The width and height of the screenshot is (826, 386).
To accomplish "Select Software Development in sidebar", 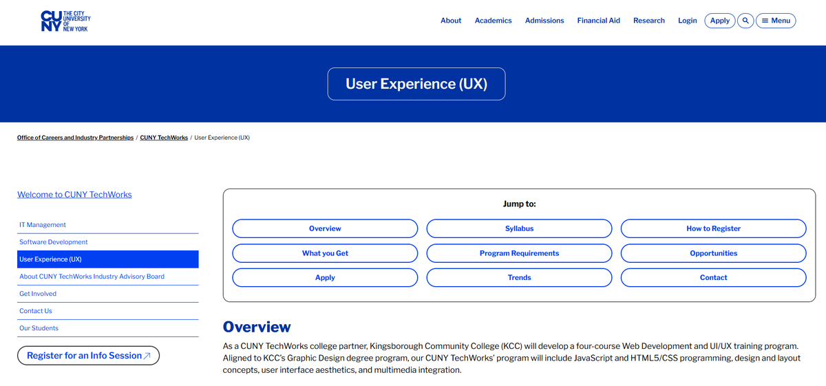I will pyautogui.click(x=108, y=242).
